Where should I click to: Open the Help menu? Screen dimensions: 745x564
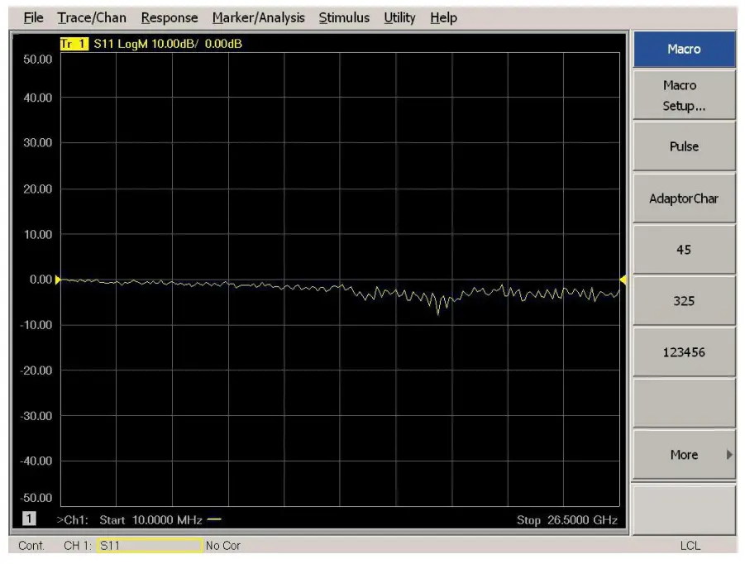(443, 17)
